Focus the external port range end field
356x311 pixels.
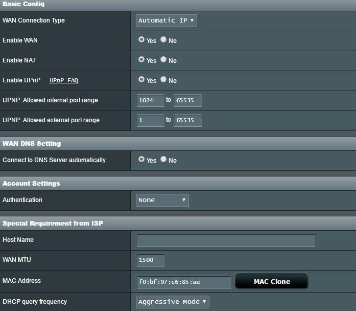click(187, 120)
